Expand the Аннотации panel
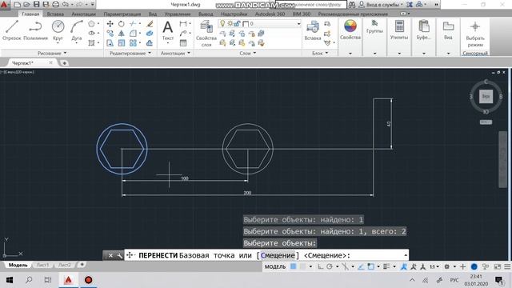 (175, 53)
